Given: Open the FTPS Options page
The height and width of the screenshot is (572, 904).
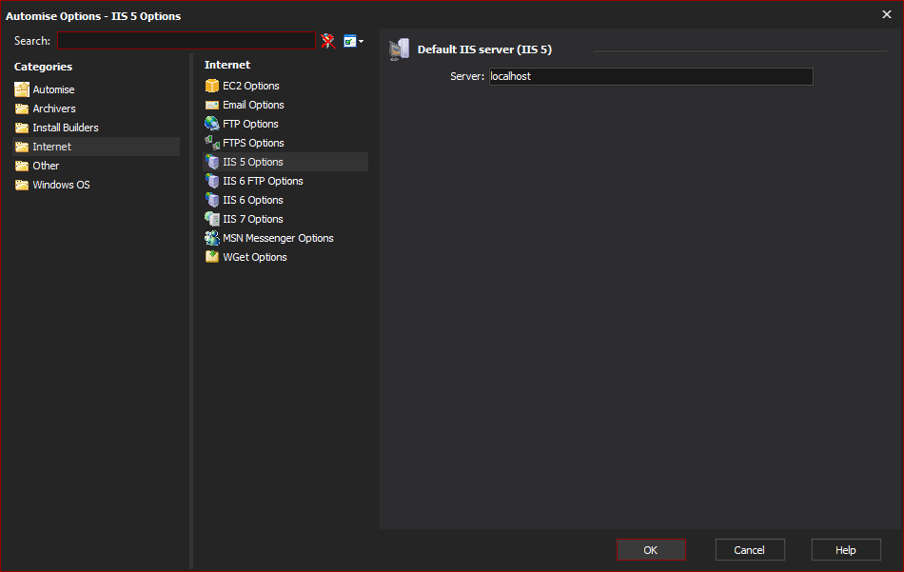Looking at the screenshot, I should (254, 143).
